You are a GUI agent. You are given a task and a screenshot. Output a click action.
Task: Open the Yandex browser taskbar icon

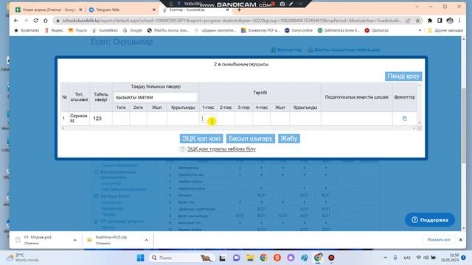pos(277,258)
